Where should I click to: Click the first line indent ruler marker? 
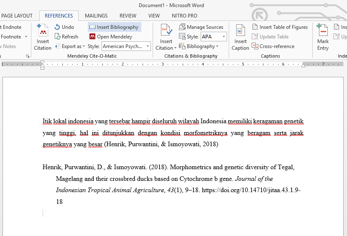43,62
